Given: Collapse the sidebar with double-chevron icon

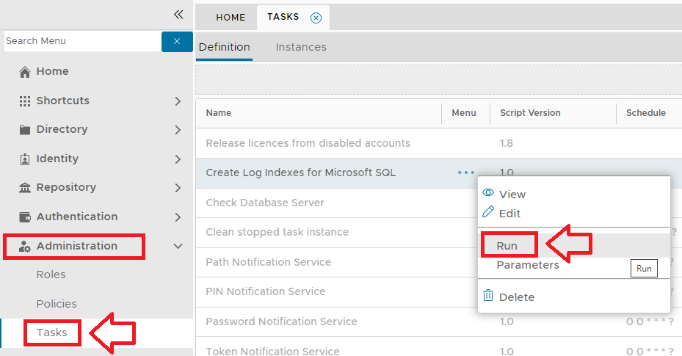Looking at the screenshot, I should coord(178,14).
